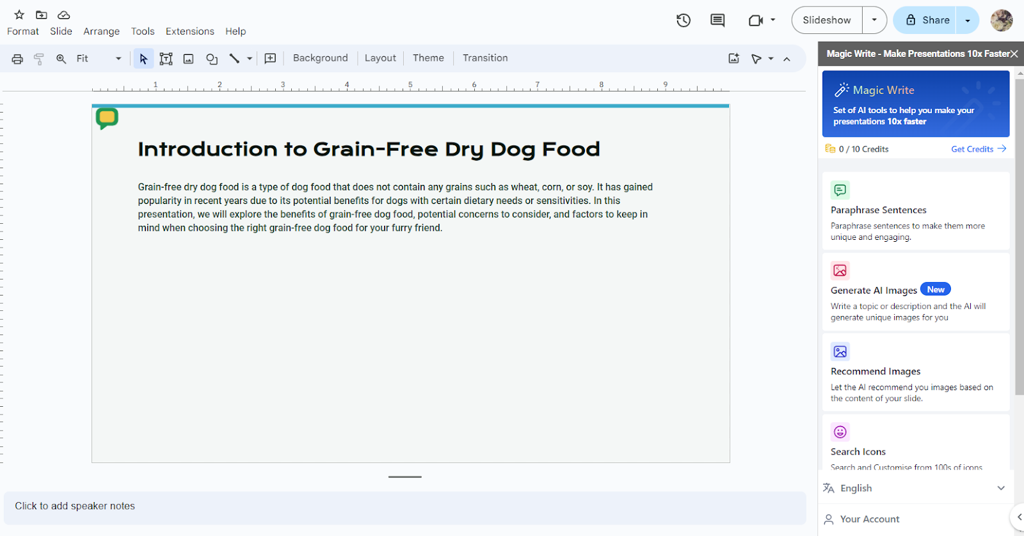This screenshot has height=536, width=1024.
Task: Open the Fit zoom level dropdown
Action: tap(99, 58)
